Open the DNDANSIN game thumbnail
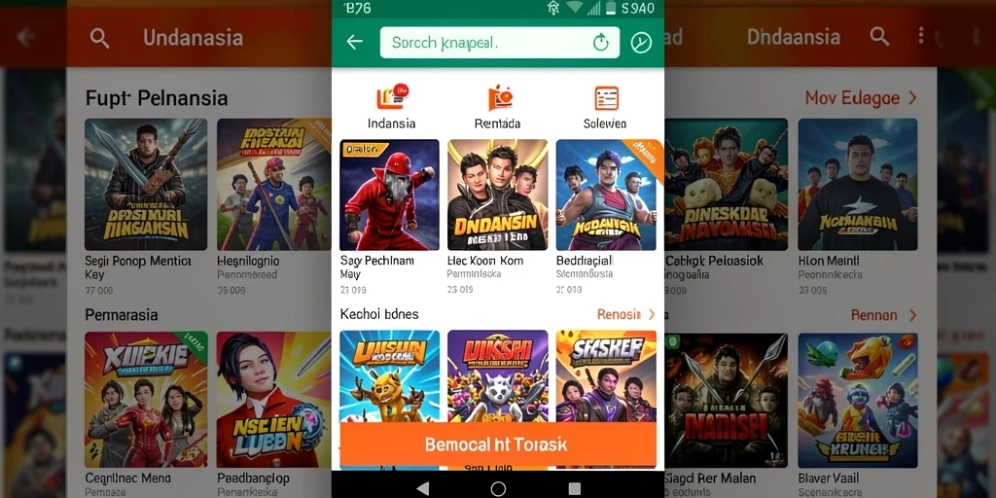Image resolution: width=996 pixels, height=498 pixels. (x=497, y=195)
